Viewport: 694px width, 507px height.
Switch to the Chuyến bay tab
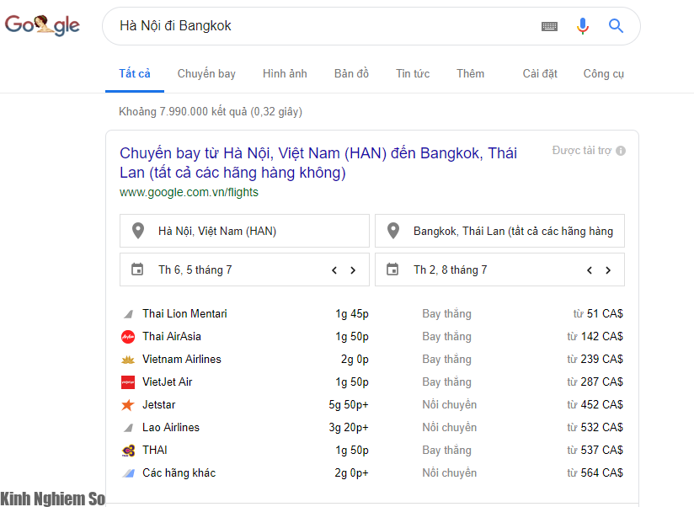pos(206,74)
